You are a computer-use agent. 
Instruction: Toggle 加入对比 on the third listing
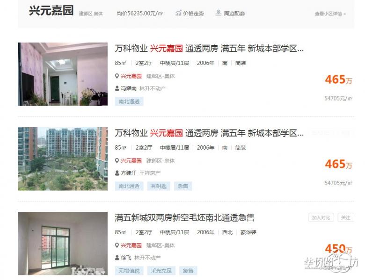(x=321, y=218)
